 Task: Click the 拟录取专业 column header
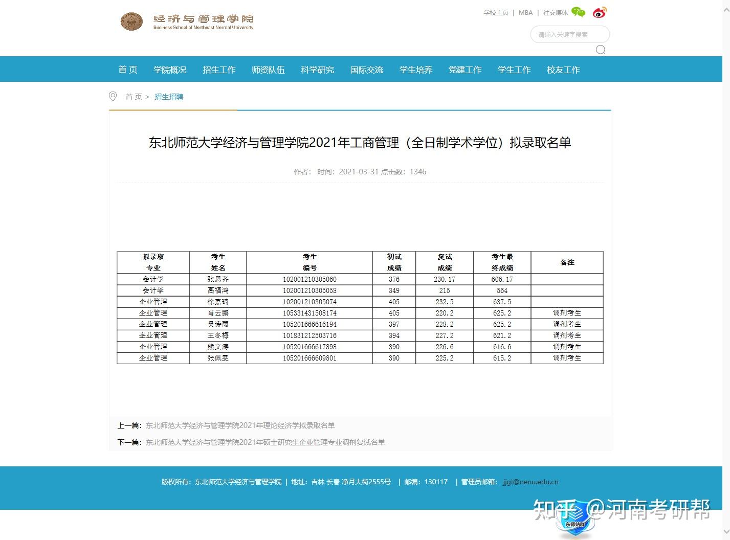point(153,262)
